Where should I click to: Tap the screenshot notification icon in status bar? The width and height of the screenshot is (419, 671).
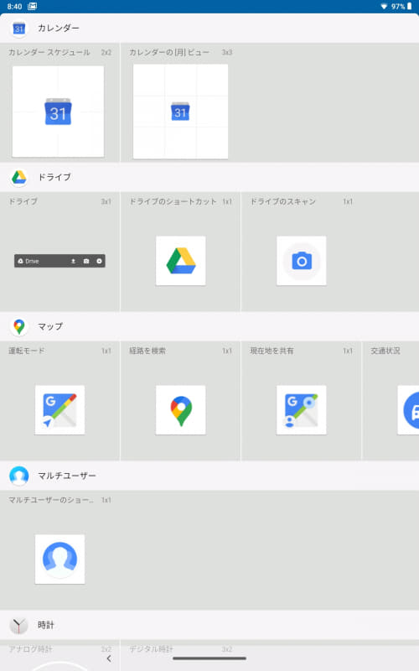(x=32, y=7)
